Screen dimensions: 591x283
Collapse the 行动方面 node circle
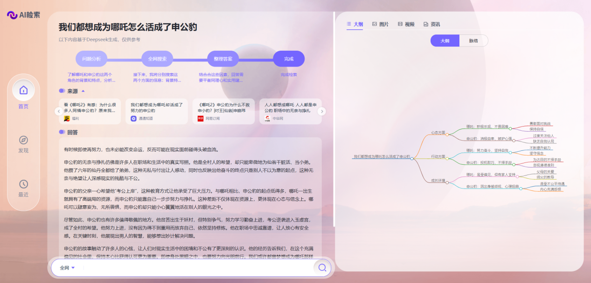coord(447,159)
